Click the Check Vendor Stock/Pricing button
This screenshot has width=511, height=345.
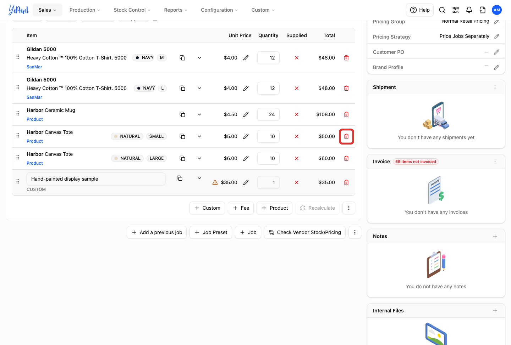[x=305, y=232]
